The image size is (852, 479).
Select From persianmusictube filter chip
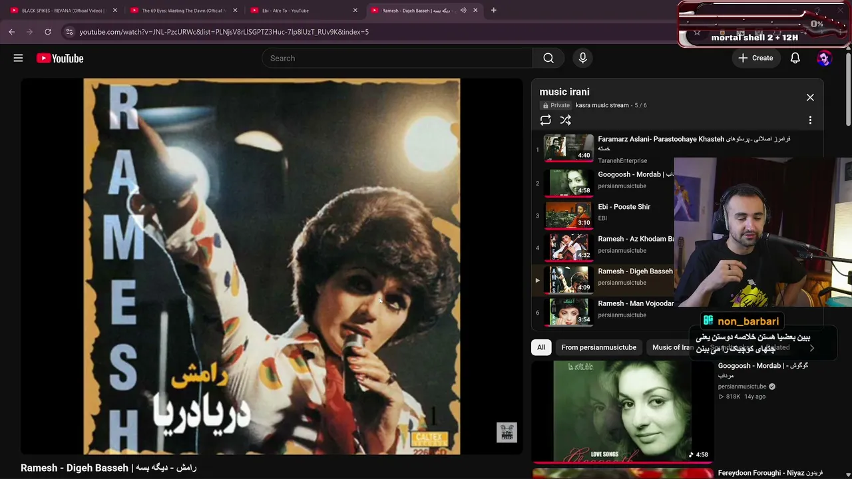pyautogui.click(x=598, y=347)
